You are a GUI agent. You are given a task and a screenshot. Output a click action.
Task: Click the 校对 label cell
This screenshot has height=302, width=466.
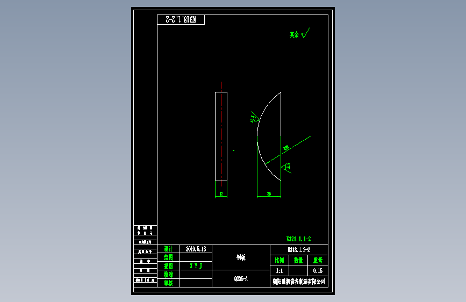point(169,275)
